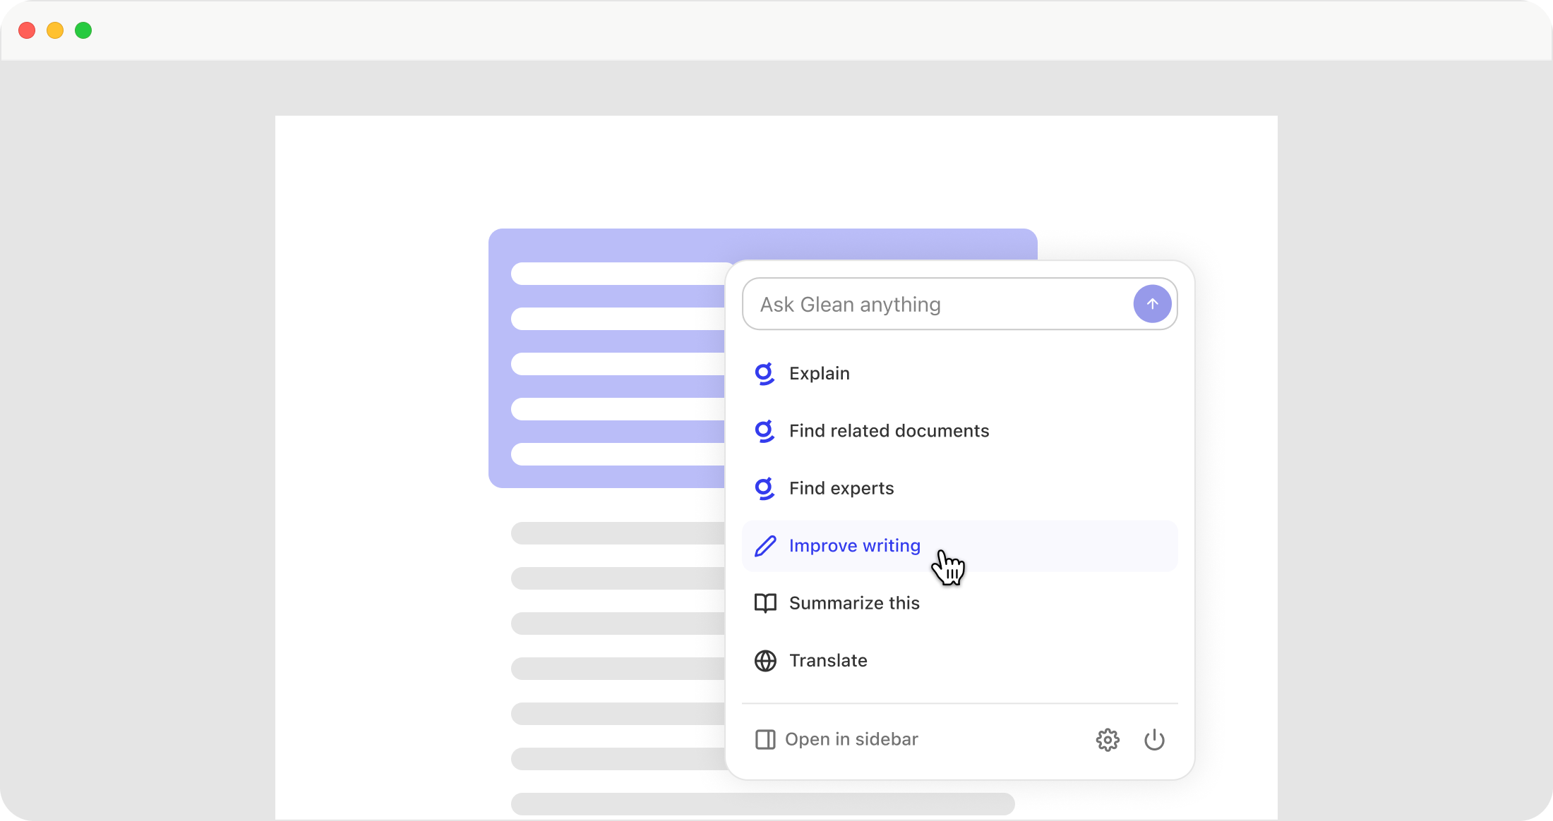
Task: Select the Explain menu option
Action: click(x=819, y=374)
